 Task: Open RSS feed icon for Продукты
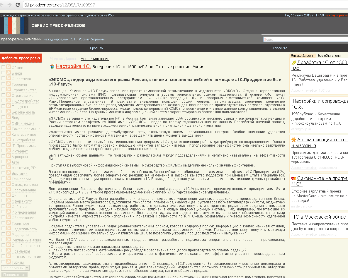click(9, 106)
